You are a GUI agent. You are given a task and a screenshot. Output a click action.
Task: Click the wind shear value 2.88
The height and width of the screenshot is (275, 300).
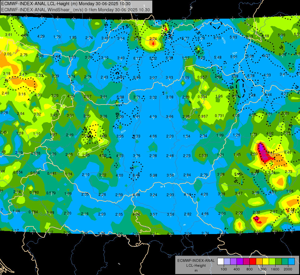(x=186, y=97)
